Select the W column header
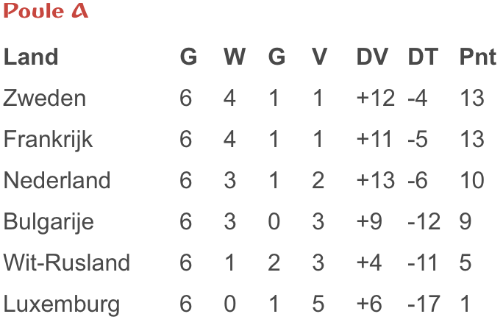Screen dimensions: 503x325 234,57
